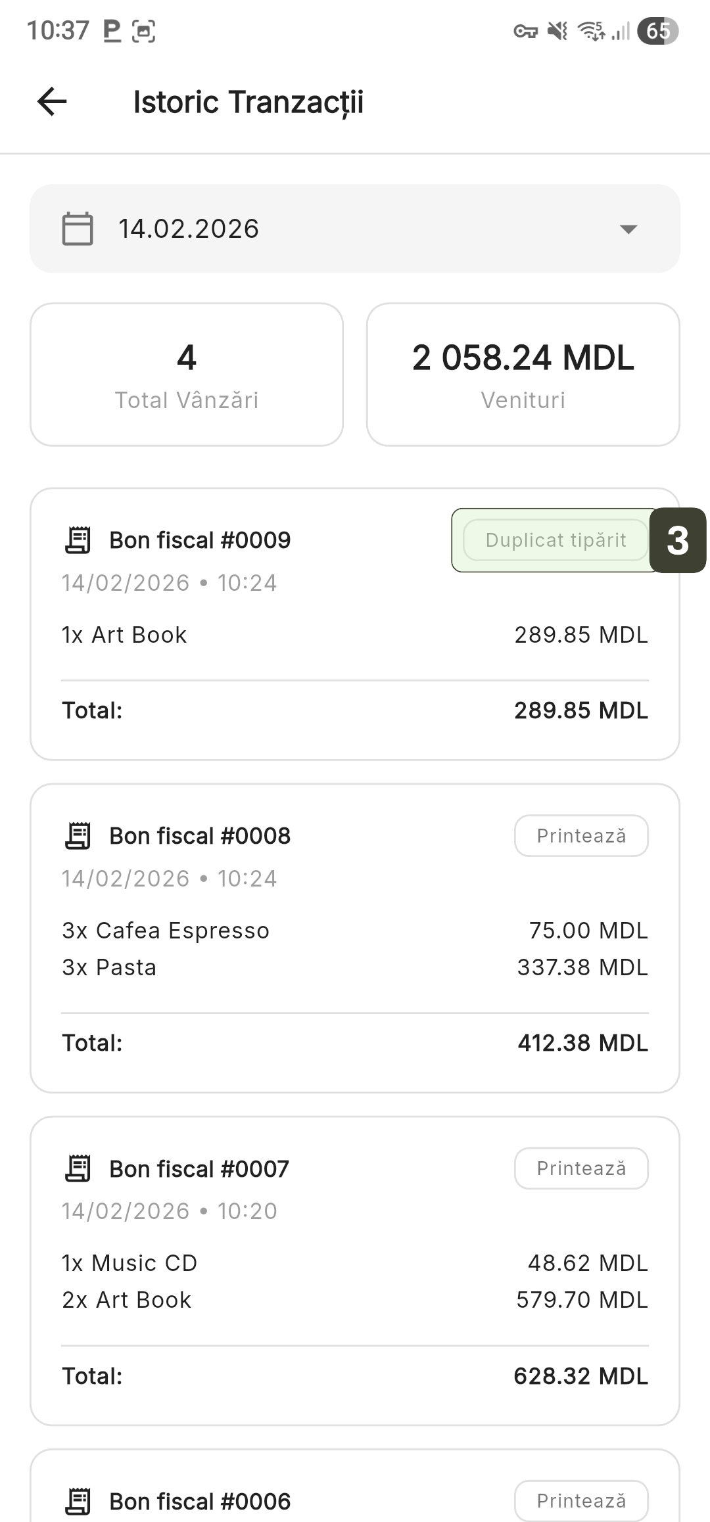Tap receipt icon for Bon fiscal #0006

(78, 1502)
